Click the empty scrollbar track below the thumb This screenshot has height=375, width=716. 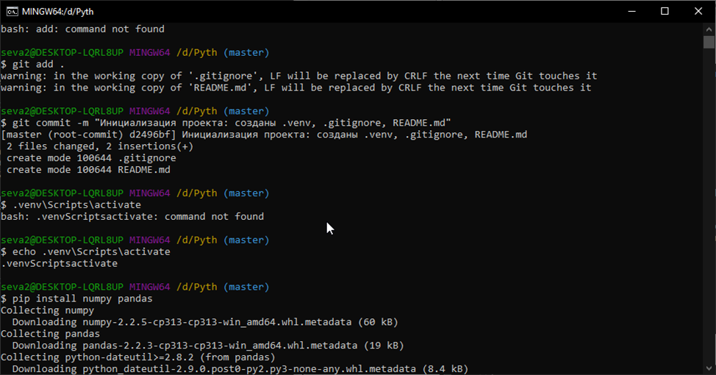(709, 221)
